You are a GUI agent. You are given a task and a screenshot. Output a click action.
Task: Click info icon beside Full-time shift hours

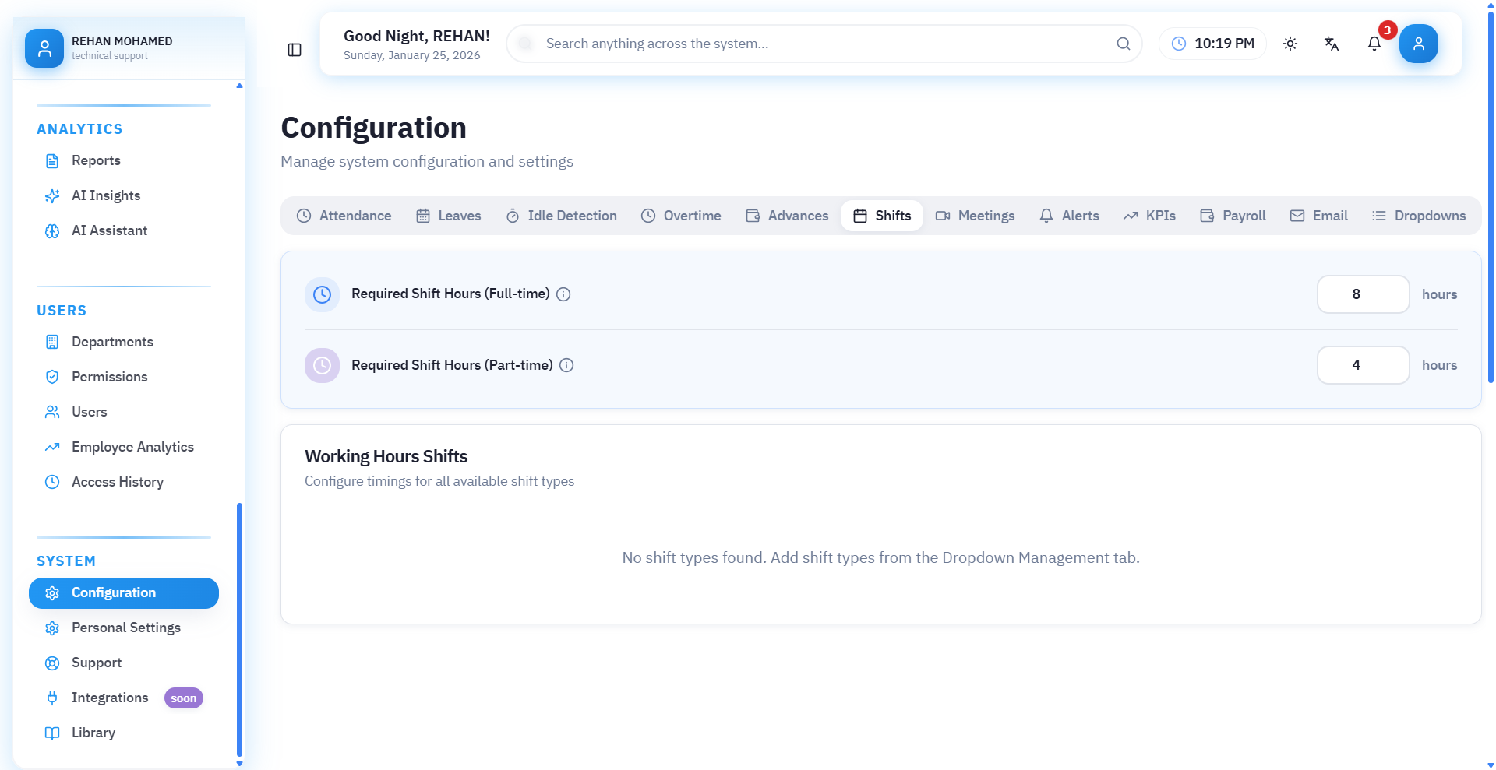click(563, 294)
